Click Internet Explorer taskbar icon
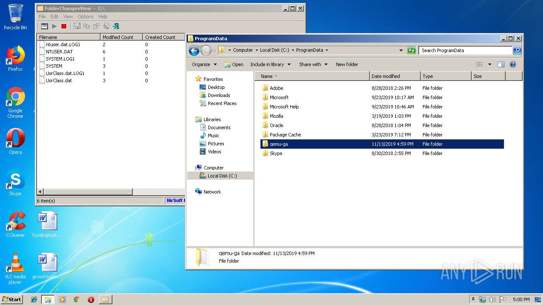The height and width of the screenshot is (305, 543). [x=34, y=299]
